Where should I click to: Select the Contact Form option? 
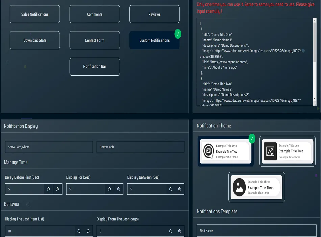(x=95, y=40)
